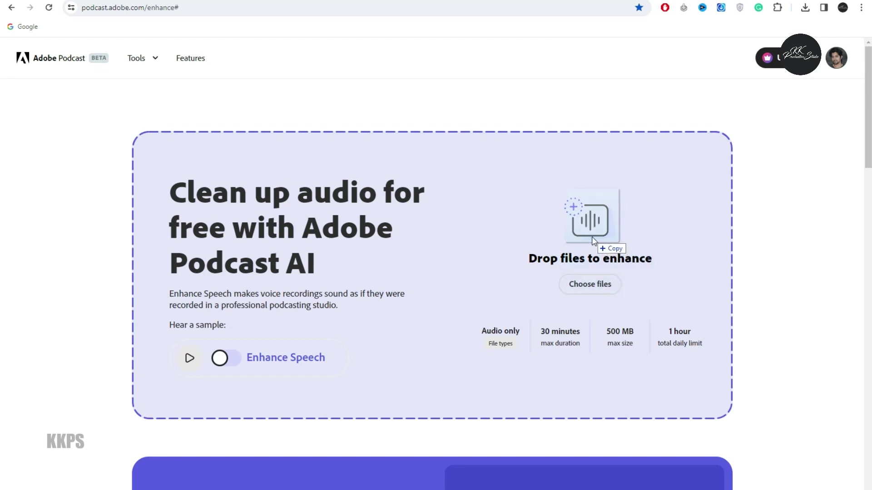
Task: Click the 500 MB max size text
Action: (x=620, y=337)
